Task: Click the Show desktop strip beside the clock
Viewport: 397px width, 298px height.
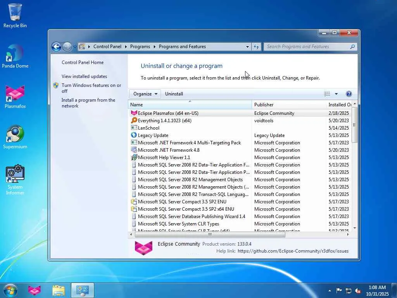Action: coord(394,290)
